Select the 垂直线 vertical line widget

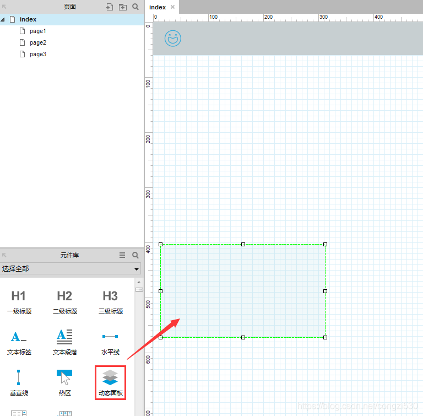pyautogui.click(x=19, y=383)
